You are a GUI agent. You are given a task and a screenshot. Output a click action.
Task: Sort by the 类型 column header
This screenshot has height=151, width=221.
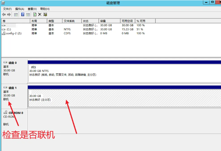coord(55,21)
